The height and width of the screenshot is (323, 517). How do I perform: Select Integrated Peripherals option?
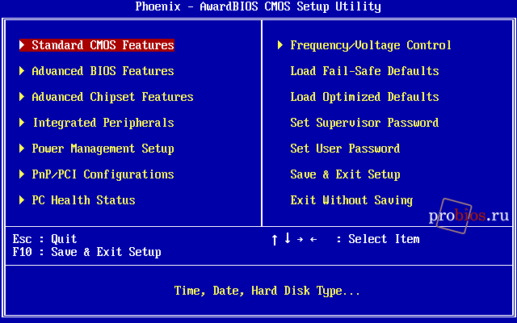103,123
